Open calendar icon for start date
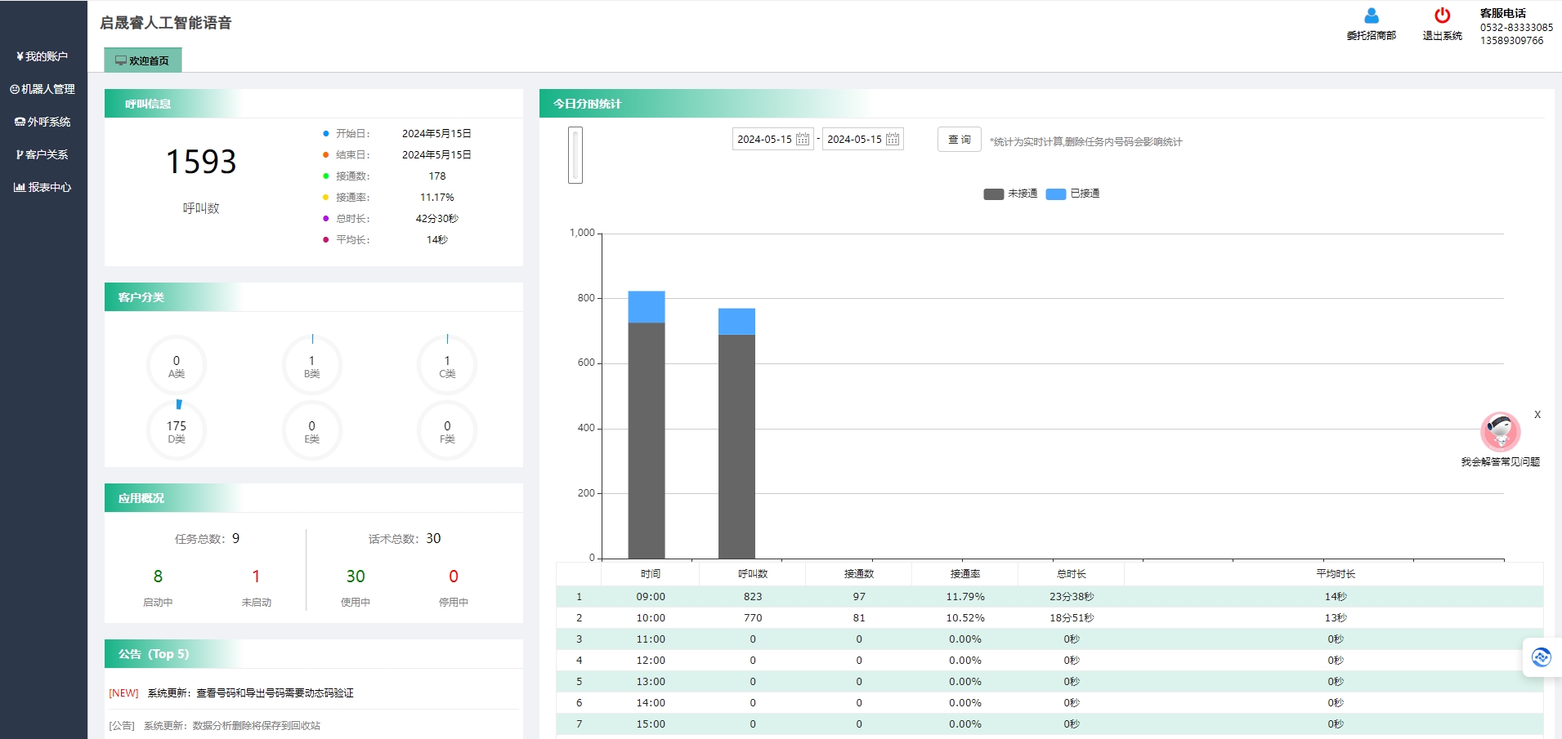This screenshot has height=739, width=1562. point(803,140)
